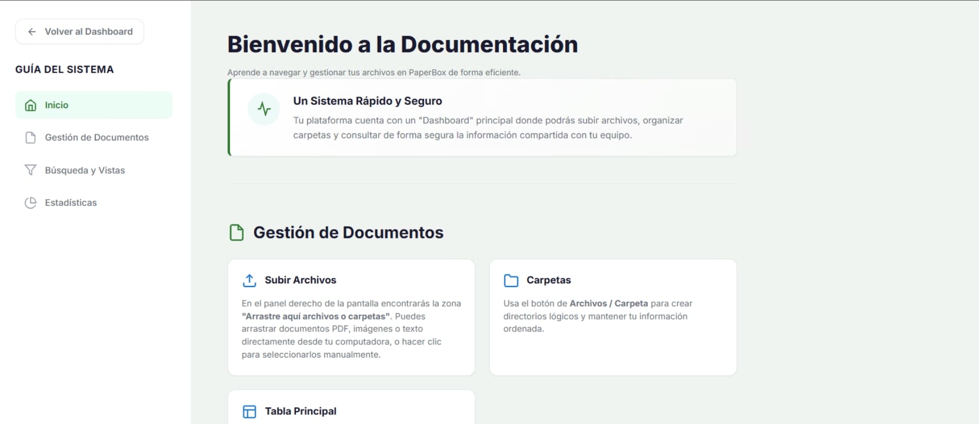979x424 pixels.
Task: Click the activity pulse icon in the Sistema Rápido card
Action: pyautogui.click(x=264, y=109)
